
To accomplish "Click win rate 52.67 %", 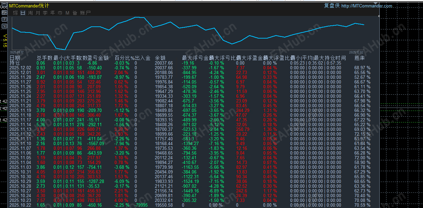I will pos(362,77).
